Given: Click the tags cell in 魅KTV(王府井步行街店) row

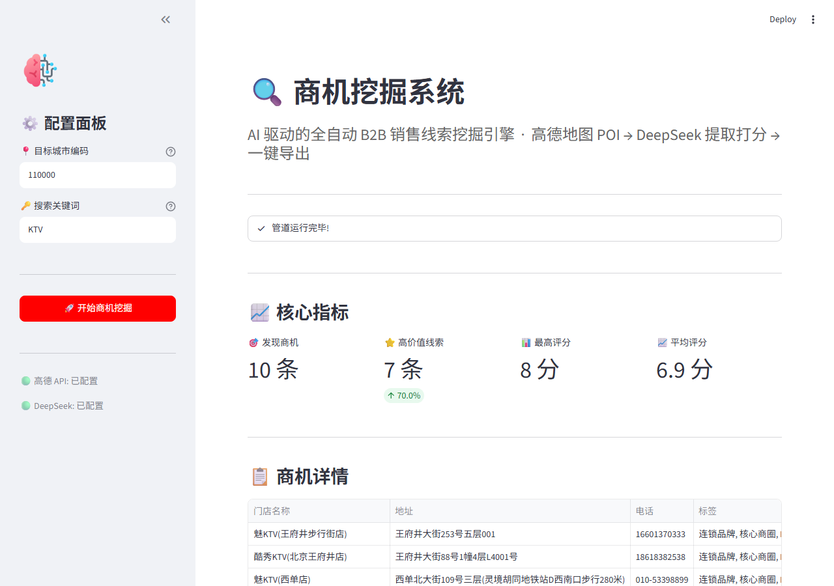Looking at the screenshot, I should click(x=738, y=534).
